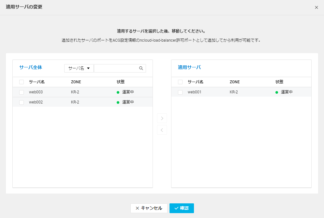Click KR-2 zone in web001 row
The image size is (324, 218).
234,92
